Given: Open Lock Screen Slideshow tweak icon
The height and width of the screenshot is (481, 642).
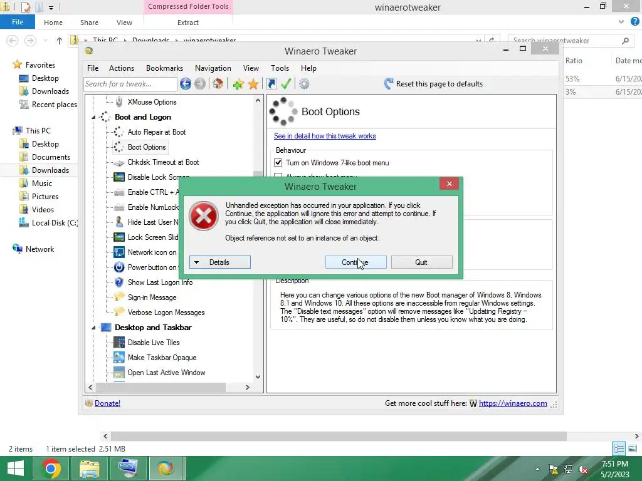Looking at the screenshot, I should [x=119, y=237].
